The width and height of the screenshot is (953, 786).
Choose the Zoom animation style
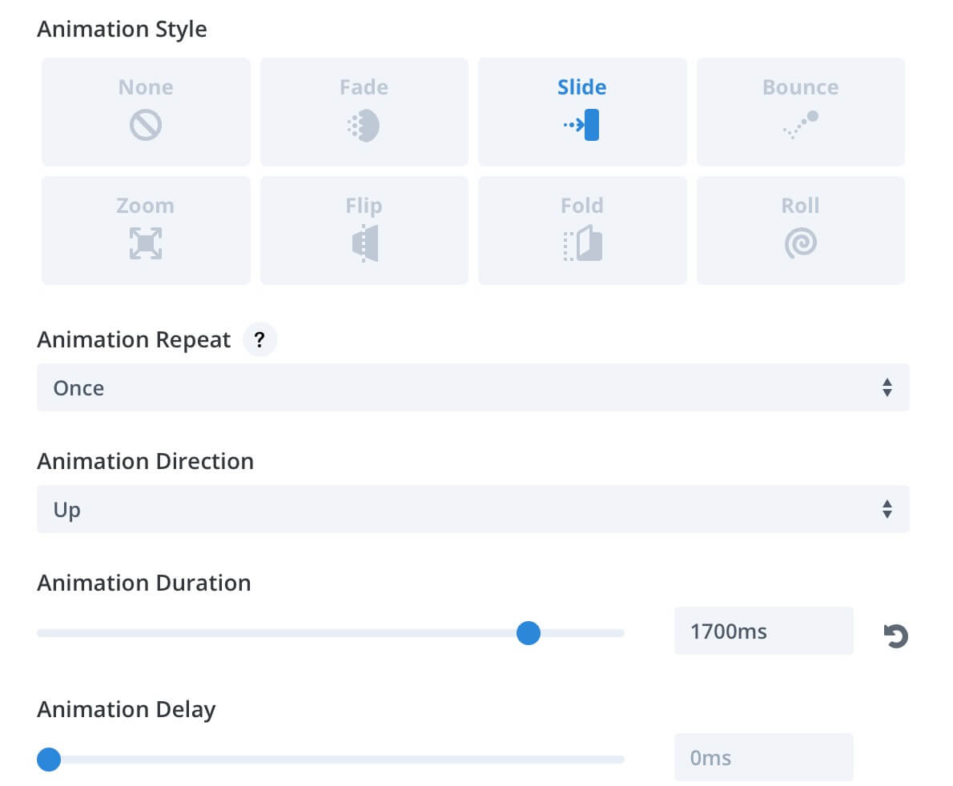[146, 231]
